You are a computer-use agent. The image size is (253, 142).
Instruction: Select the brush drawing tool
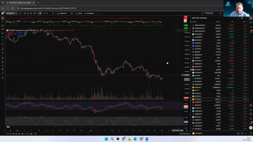point(3,37)
